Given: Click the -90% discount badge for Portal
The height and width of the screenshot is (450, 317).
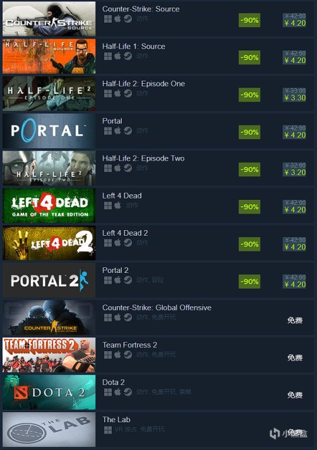Looking at the screenshot, I should pos(249,132).
